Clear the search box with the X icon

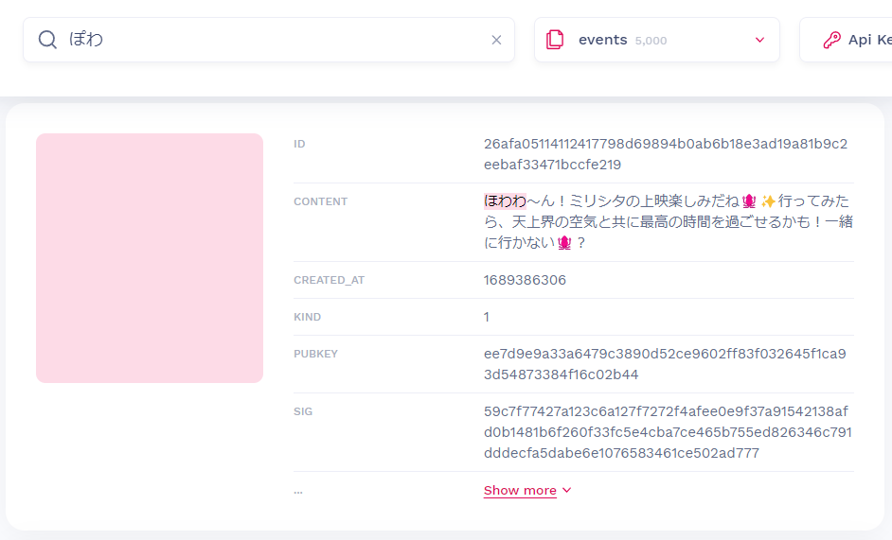click(496, 40)
